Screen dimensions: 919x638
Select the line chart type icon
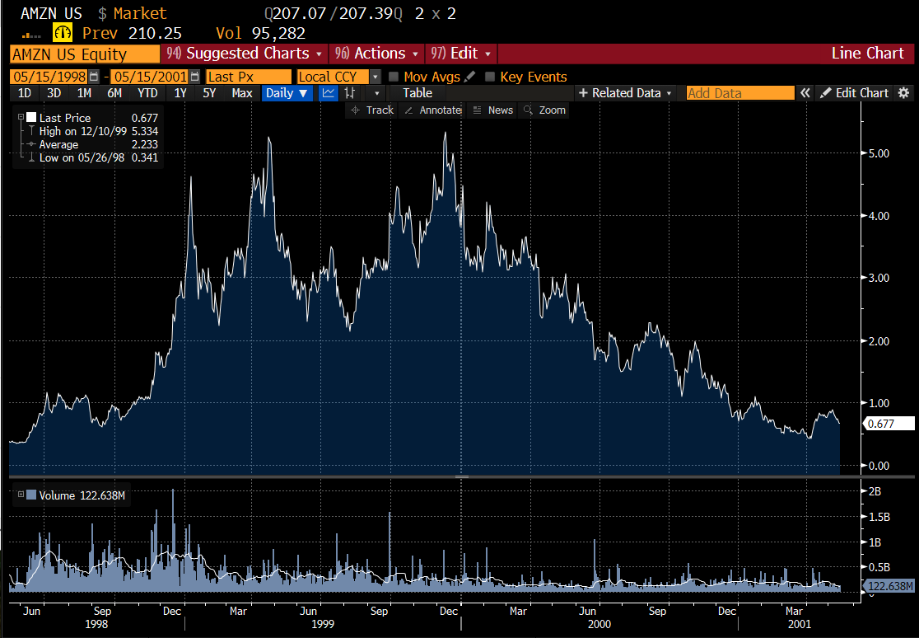point(329,93)
